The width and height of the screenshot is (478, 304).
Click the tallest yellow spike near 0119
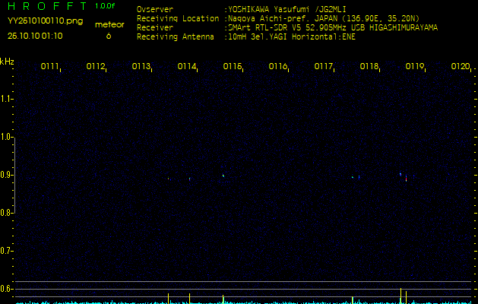pyautogui.click(x=400, y=296)
